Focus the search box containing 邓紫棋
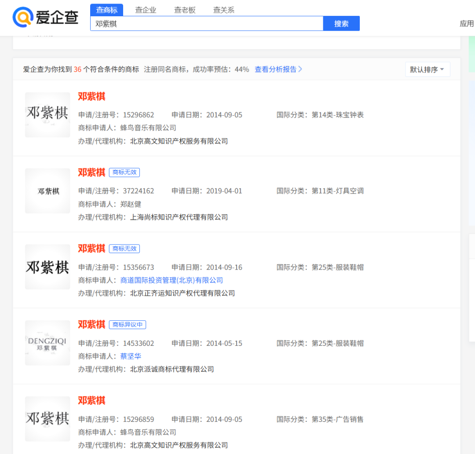 [207, 24]
